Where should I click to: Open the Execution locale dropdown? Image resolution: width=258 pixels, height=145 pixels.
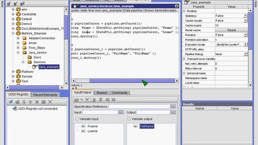246,44
